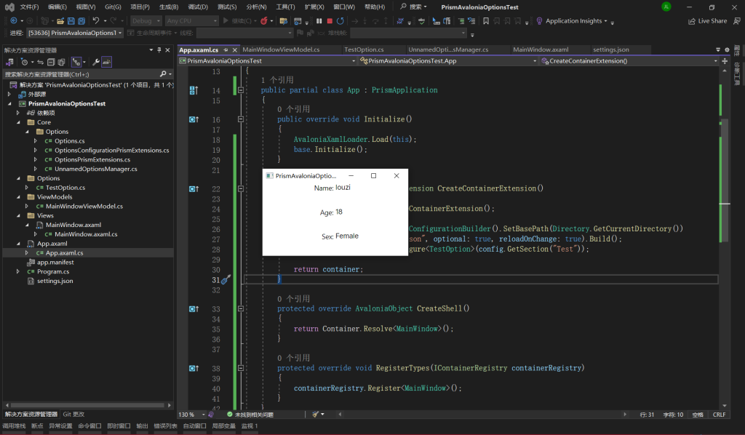
Task: Toggle Preview Selected Items in Solution Explorer
Action: click(106, 62)
